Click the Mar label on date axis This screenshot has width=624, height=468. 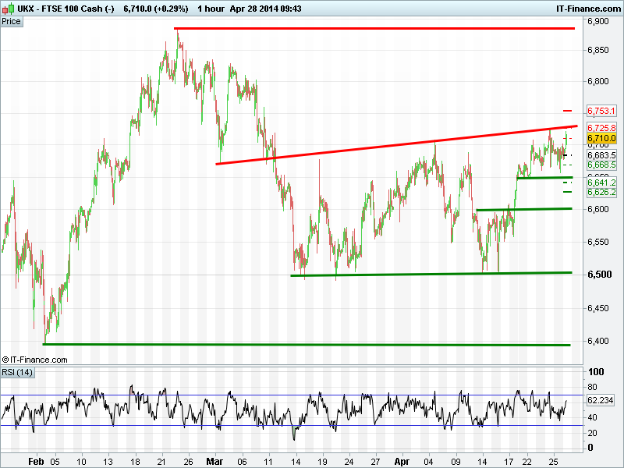click(214, 462)
